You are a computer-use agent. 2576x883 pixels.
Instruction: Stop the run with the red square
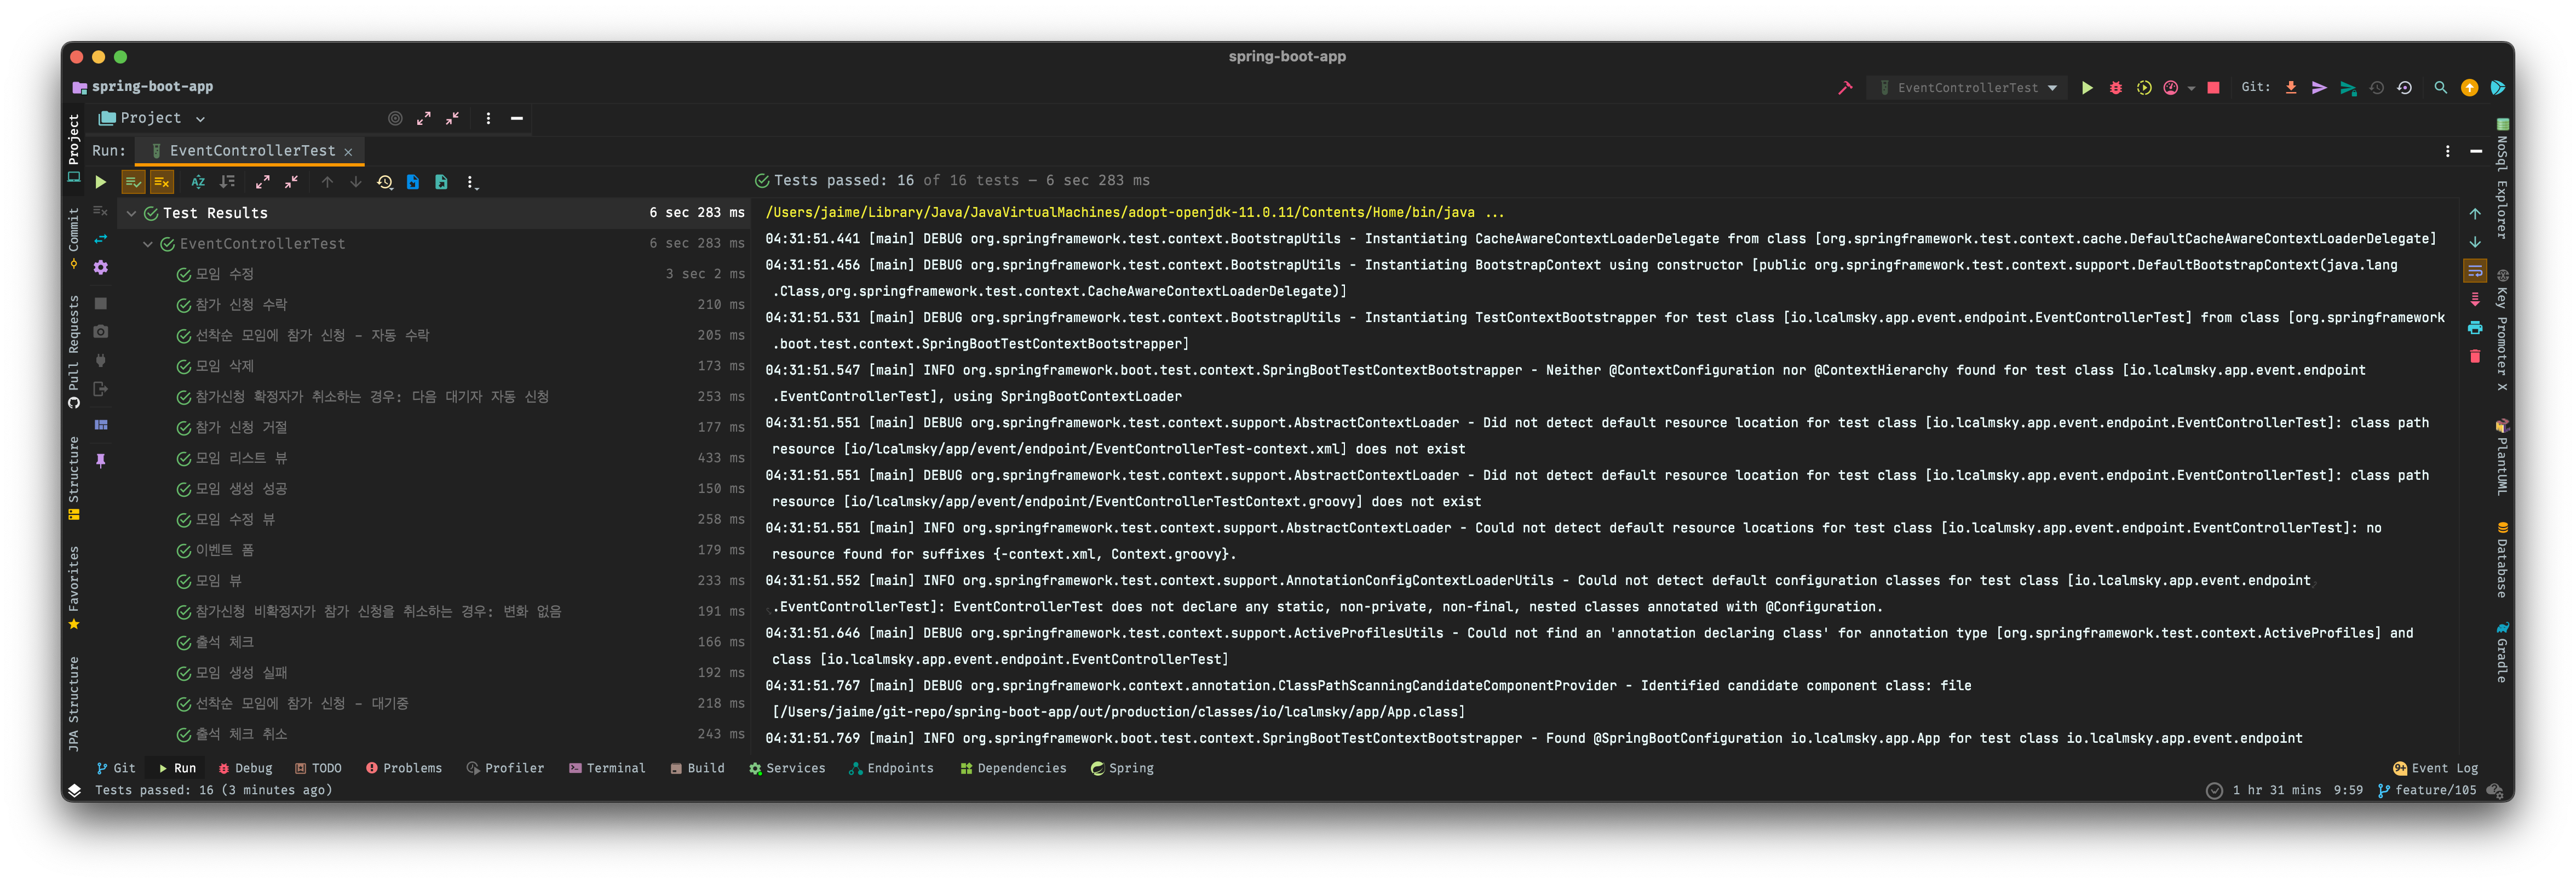[x=2213, y=88]
